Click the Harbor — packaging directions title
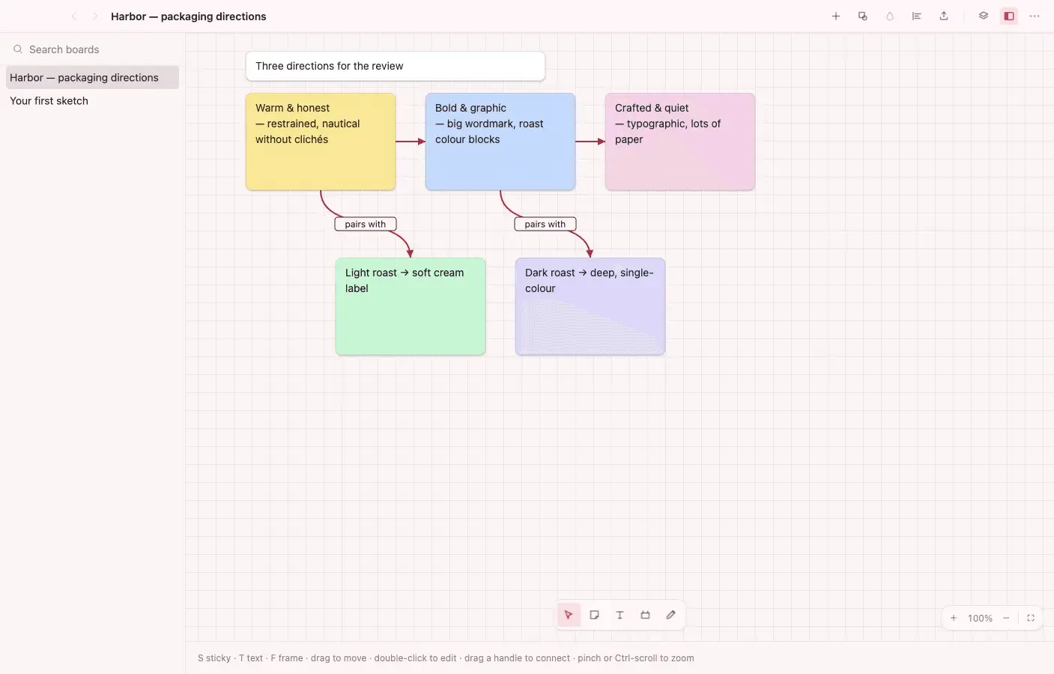This screenshot has width=1054, height=674. (x=188, y=16)
